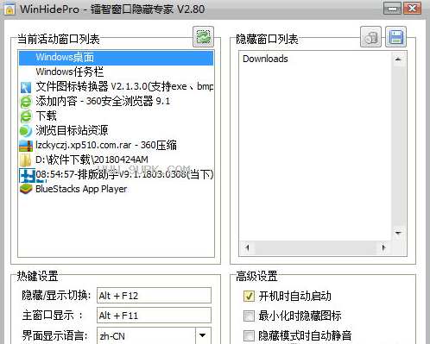Select D:\软件下载\20180424AM entry
The width and height of the screenshot is (430, 344).
pos(117,159)
